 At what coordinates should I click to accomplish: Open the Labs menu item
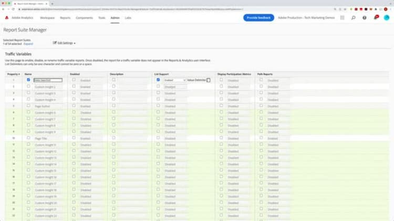coord(128,18)
